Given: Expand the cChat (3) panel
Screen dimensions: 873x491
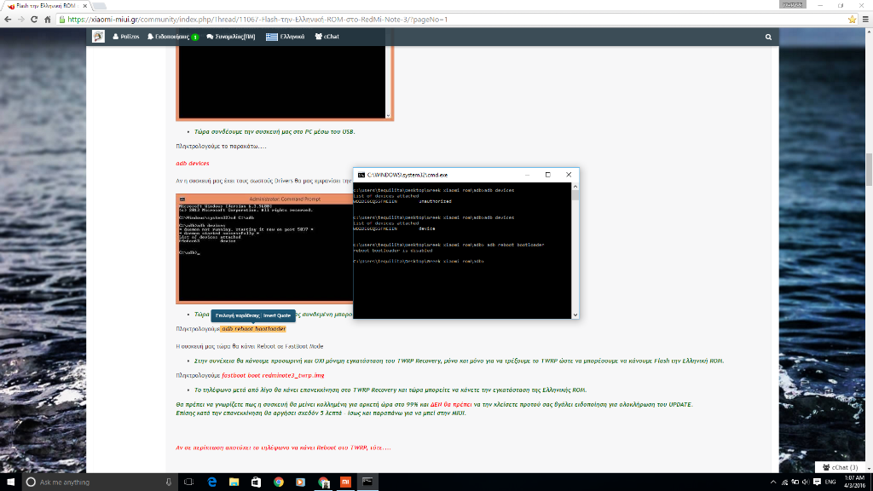Looking at the screenshot, I should [838, 467].
